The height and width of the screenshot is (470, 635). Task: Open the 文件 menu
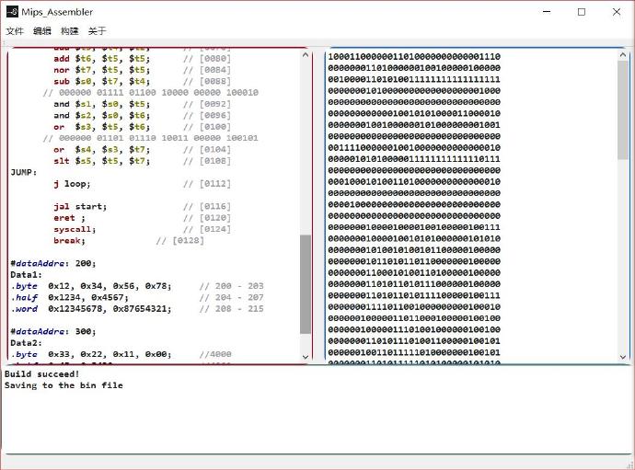point(15,31)
